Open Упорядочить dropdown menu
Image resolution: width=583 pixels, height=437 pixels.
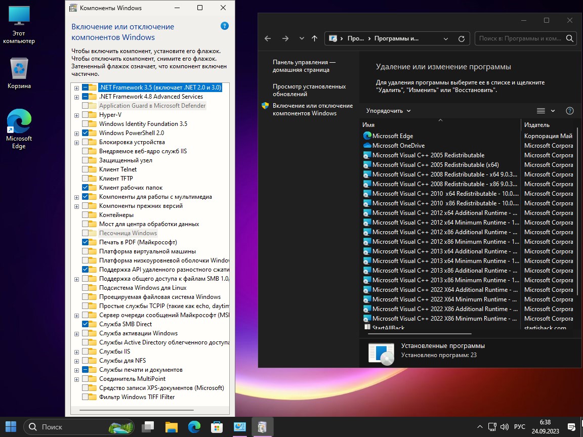click(x=389, y=111)
